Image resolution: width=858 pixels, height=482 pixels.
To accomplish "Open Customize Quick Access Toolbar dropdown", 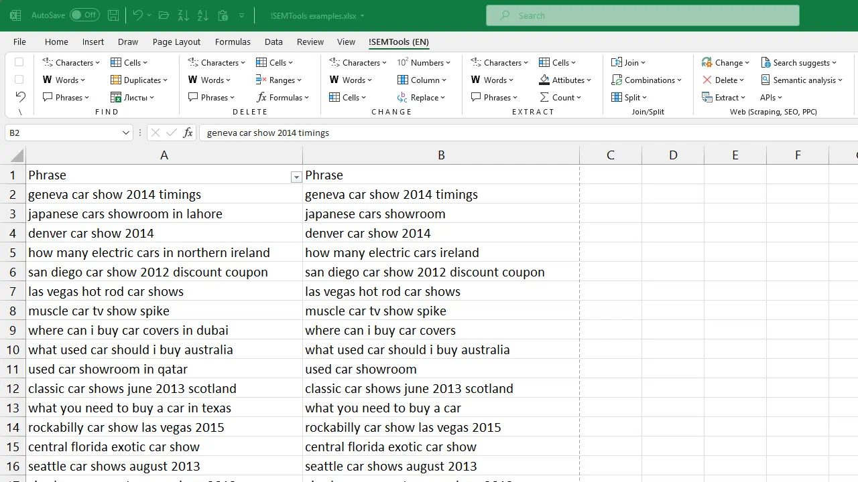I will tap(241, 15).
